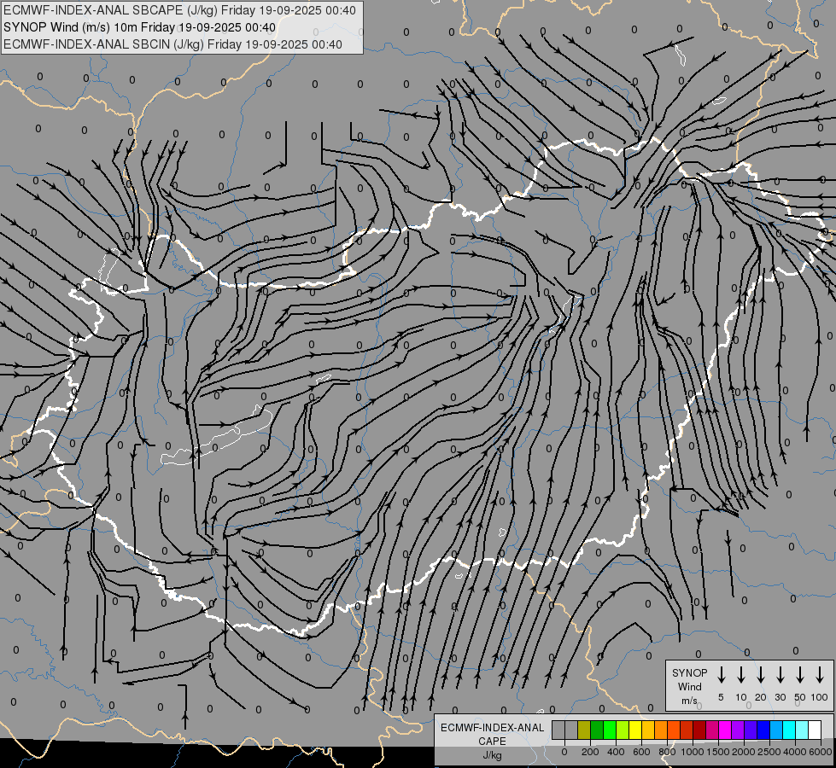Click the 600 tick on CAPE scale
This screenshot has height=768, width=836.
(x=641, y=752)
